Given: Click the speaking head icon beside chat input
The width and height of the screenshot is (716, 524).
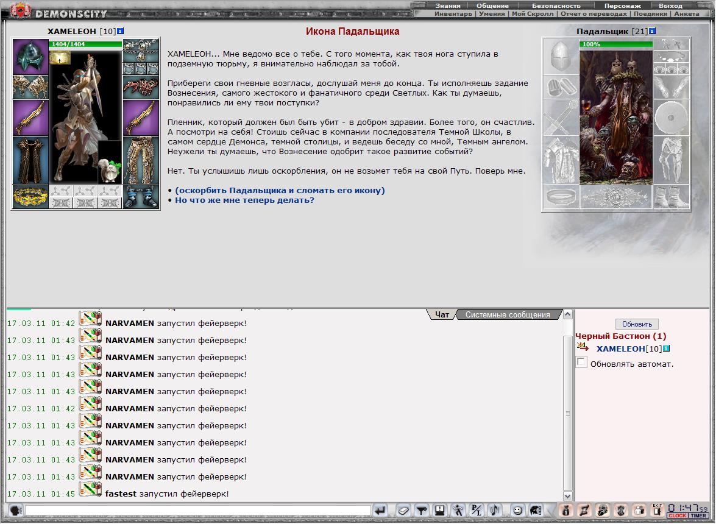Looking at the screenshot, I should pos(15,510).
